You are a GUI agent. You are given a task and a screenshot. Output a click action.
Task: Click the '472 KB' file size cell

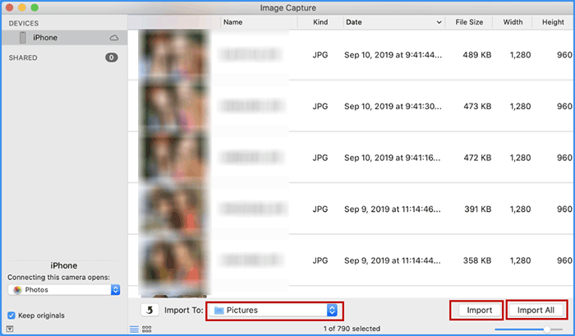pos(477,158)
